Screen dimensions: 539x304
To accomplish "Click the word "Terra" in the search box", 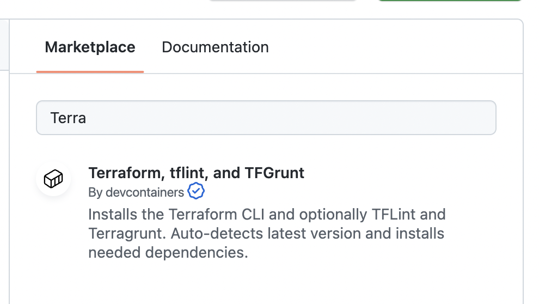I will [x=68, y=118].
